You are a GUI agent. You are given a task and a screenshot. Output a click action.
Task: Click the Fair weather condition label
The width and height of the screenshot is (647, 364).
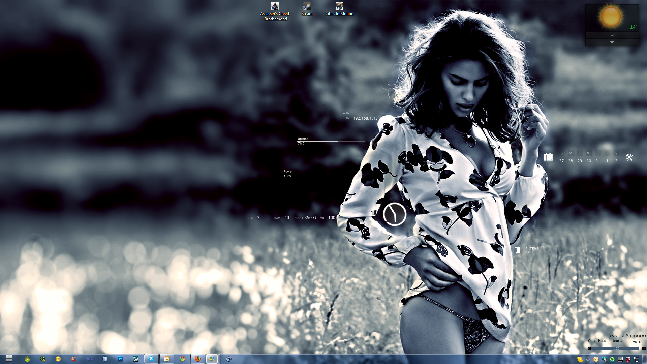(x=612, y=35)
